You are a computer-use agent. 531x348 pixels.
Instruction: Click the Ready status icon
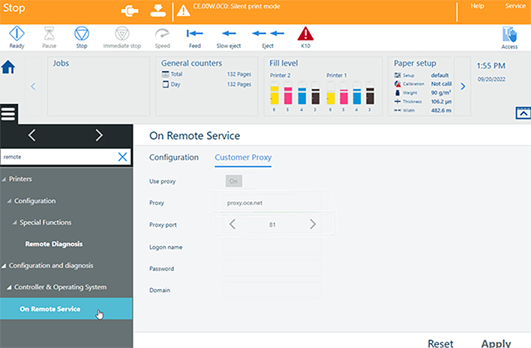[x=16, y=34]
